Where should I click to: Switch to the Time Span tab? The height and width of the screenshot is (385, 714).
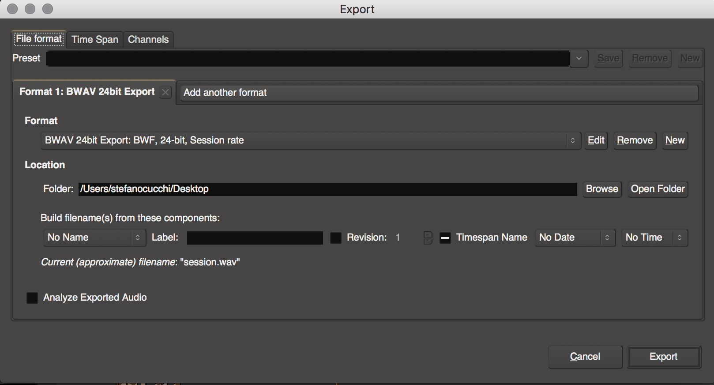pyautogui.click(x=95, y=39)
